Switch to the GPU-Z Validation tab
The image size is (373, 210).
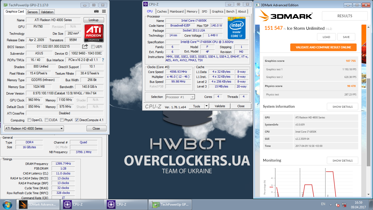coord(47,12)
